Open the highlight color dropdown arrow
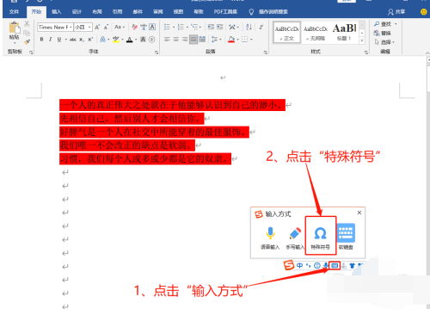This screenshot has height=315, width=430. [x=122, y=40]
